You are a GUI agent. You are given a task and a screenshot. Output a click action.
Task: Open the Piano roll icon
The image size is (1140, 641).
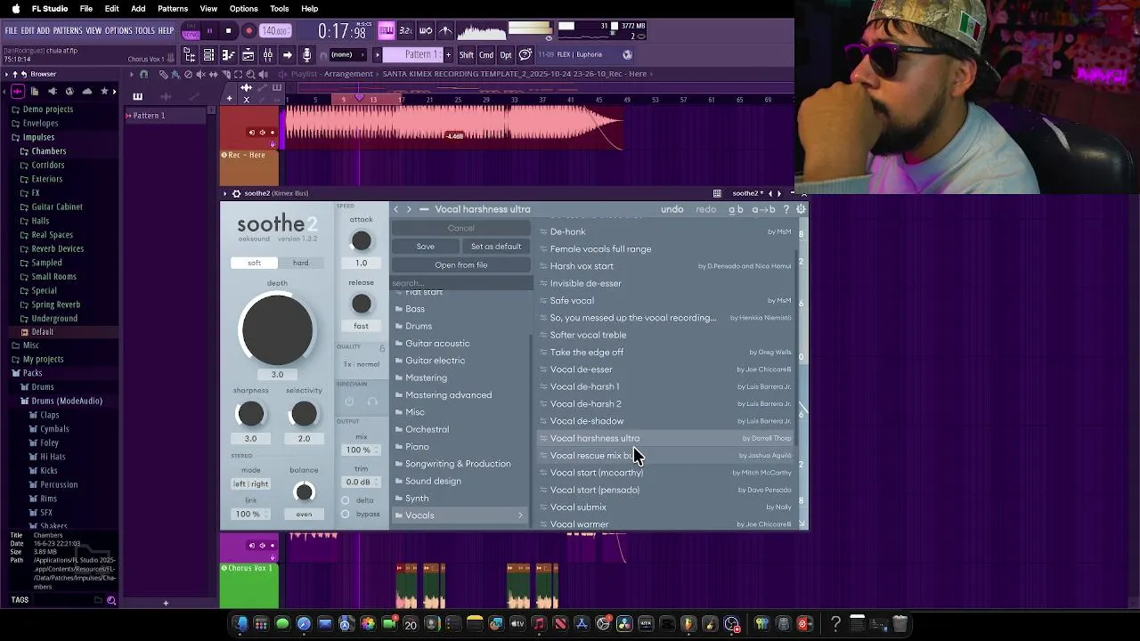(228, 55)
